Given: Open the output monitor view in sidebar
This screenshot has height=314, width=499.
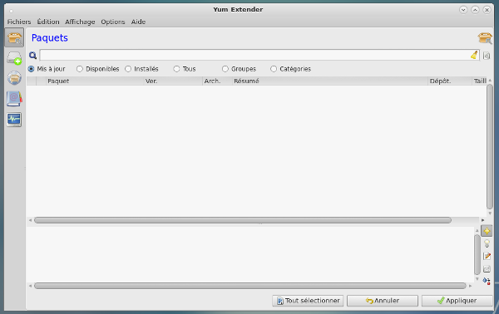Looking at the screenshot, I should pyautogui.click(x=14, y=120).
